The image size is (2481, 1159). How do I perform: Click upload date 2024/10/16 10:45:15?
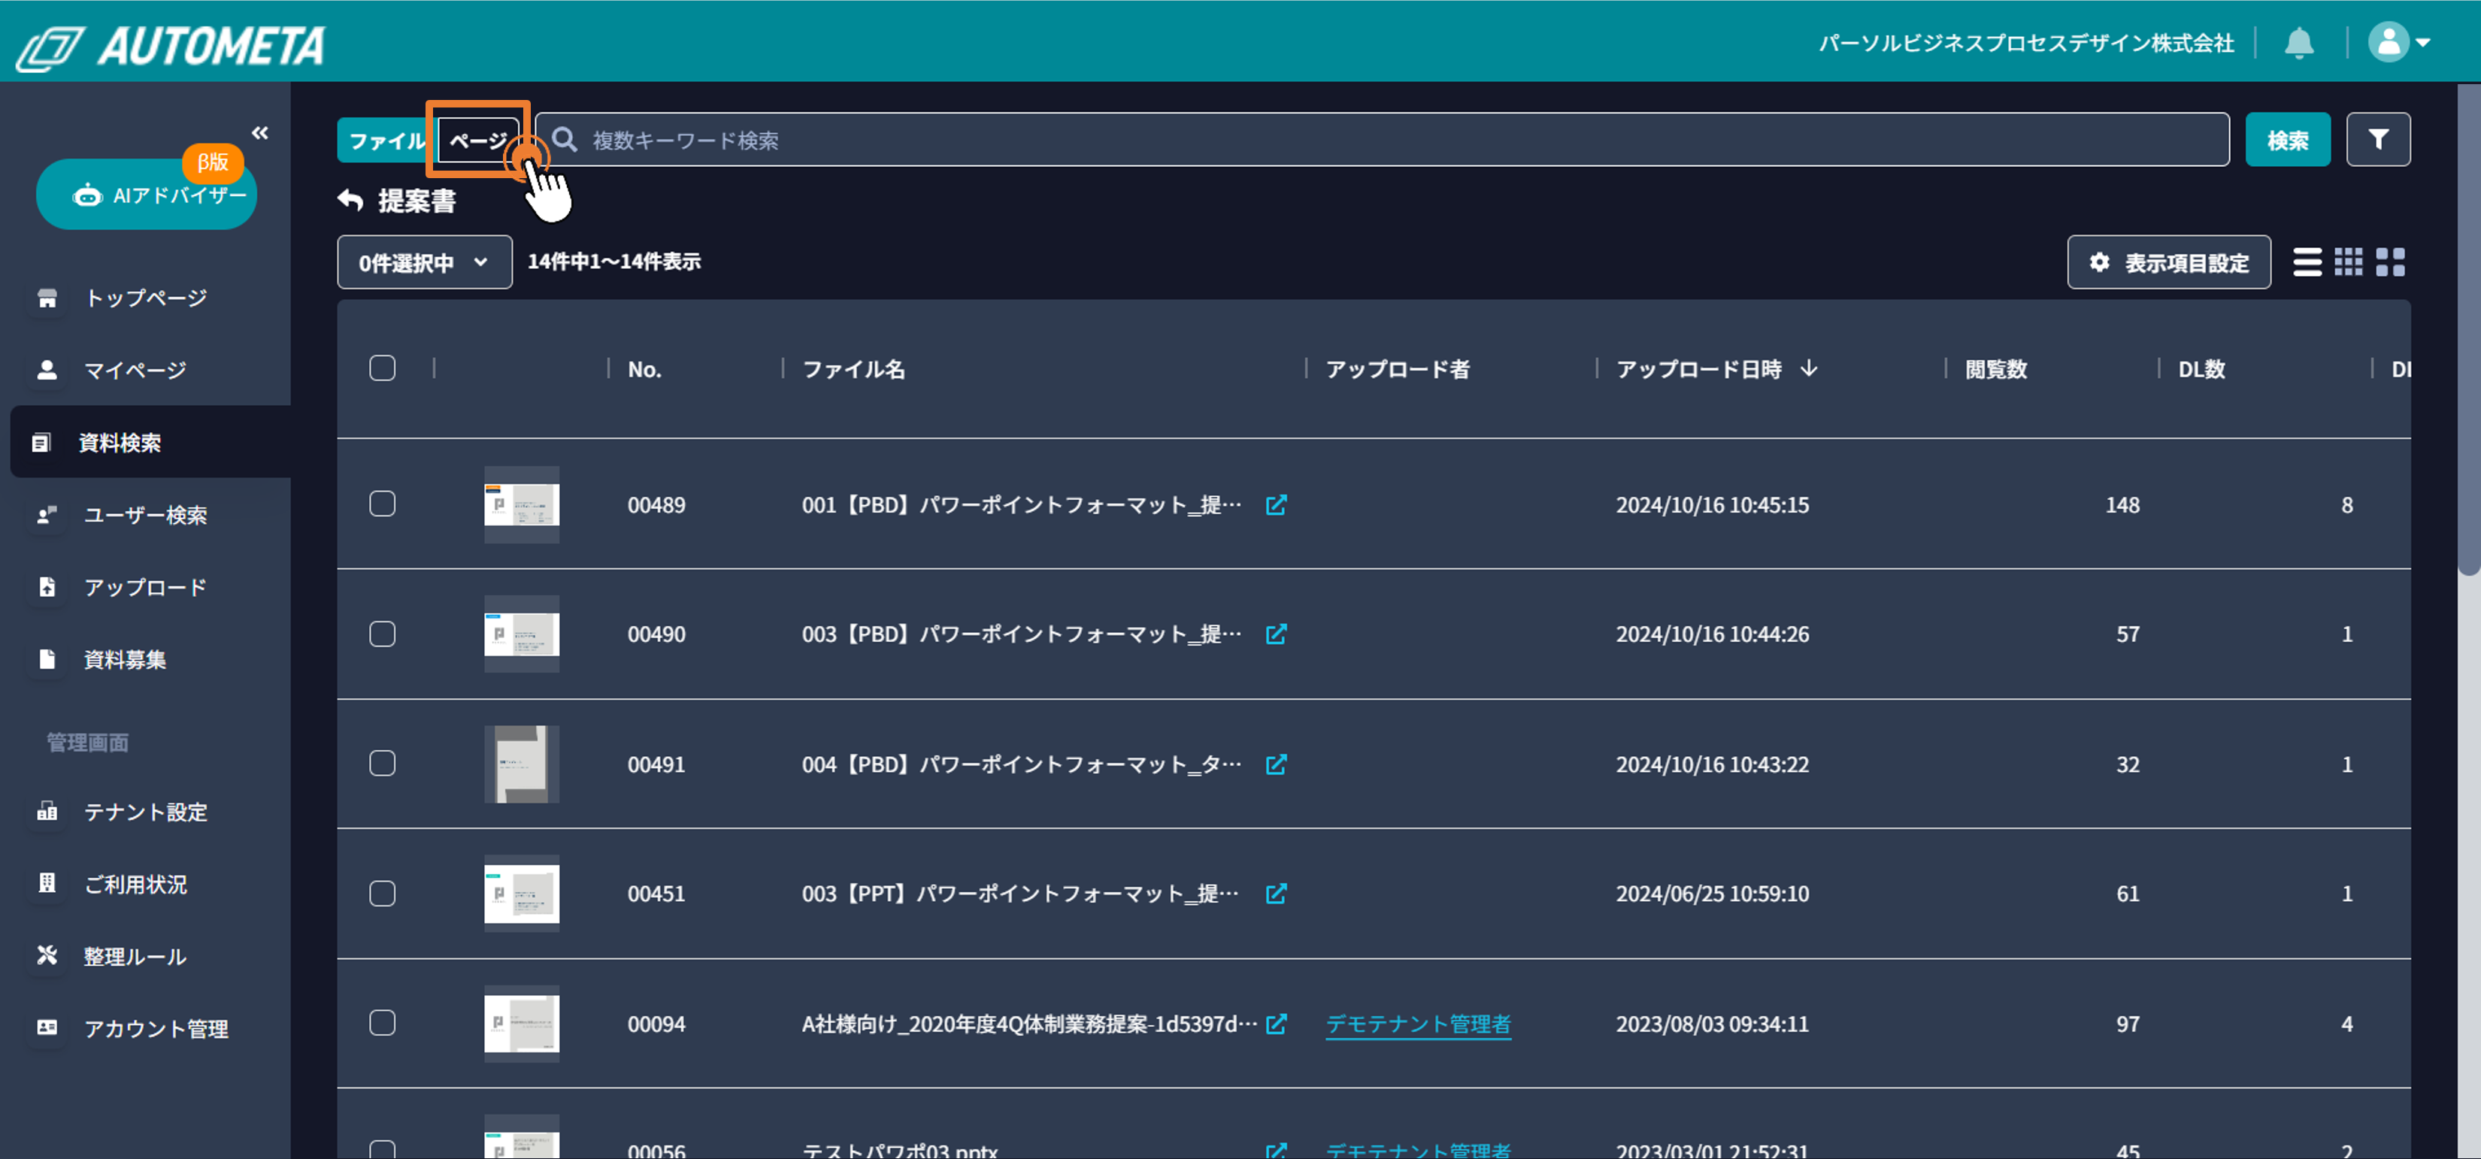click(x=1713, y=505)
